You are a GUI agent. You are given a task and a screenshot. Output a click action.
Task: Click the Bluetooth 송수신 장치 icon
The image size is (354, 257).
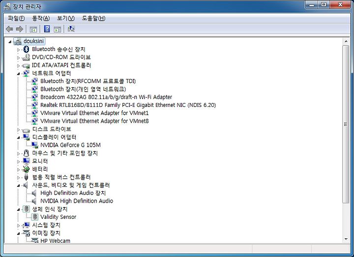[27, 49]
